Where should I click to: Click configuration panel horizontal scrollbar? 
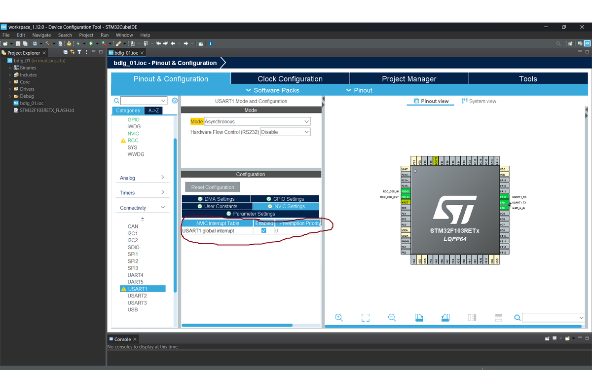[x=237, y=325]
